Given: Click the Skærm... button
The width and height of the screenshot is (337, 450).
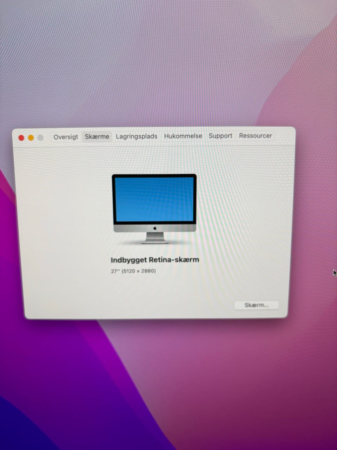Looking at the screenshot, I should click(x=256, y=305).
